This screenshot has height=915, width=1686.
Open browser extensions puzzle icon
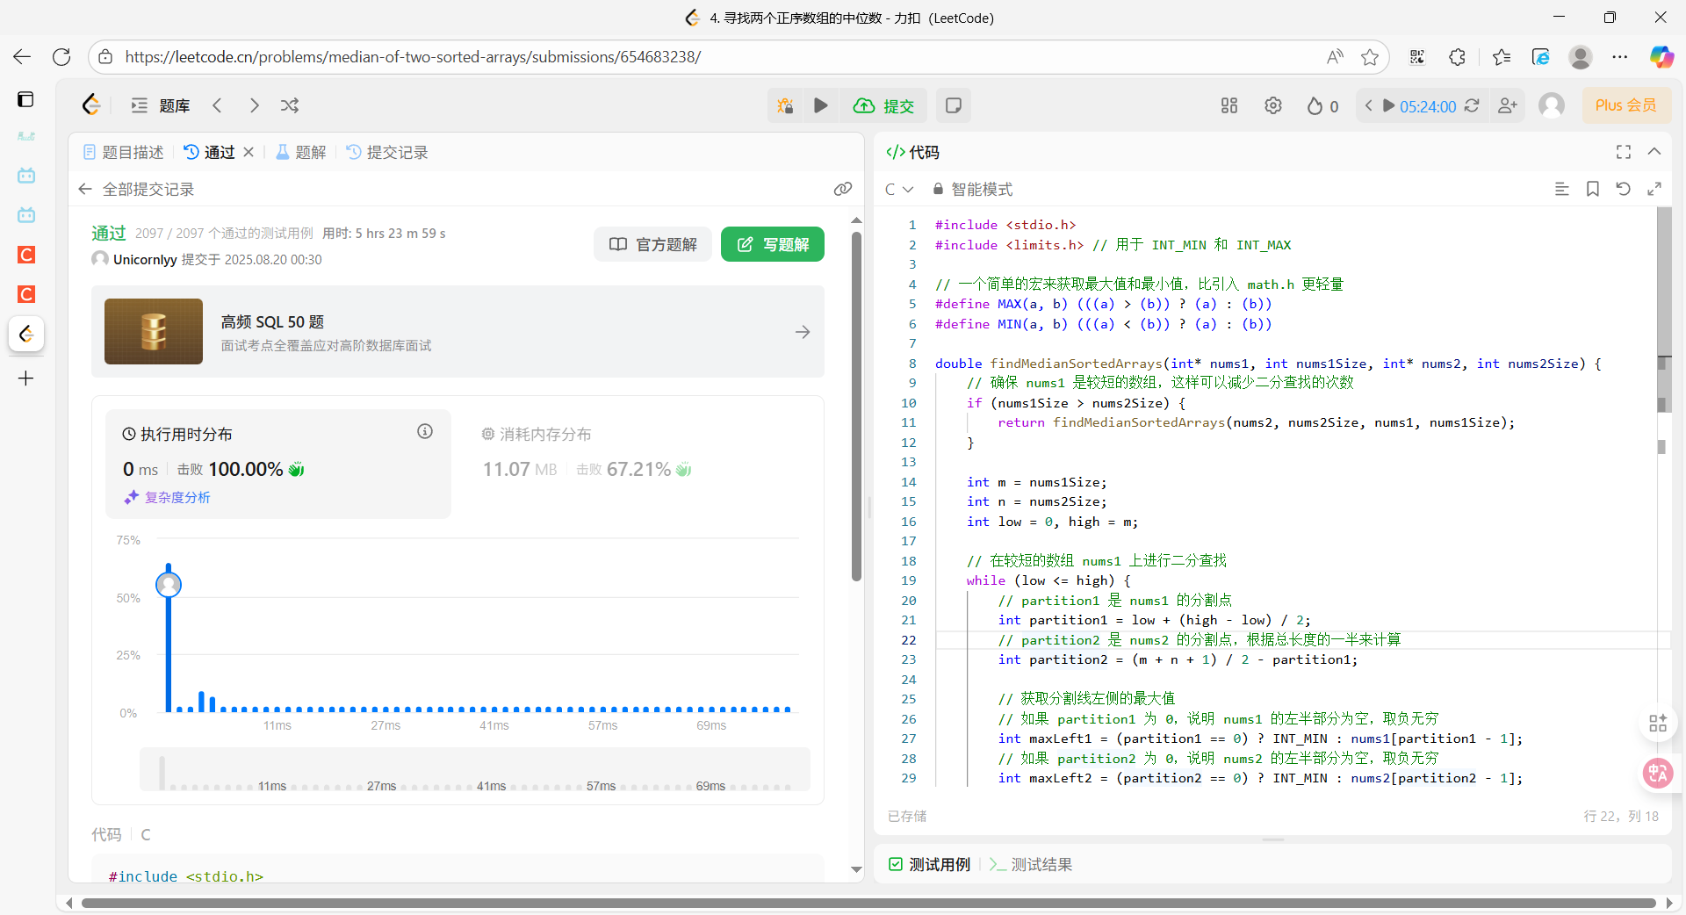1458,57
